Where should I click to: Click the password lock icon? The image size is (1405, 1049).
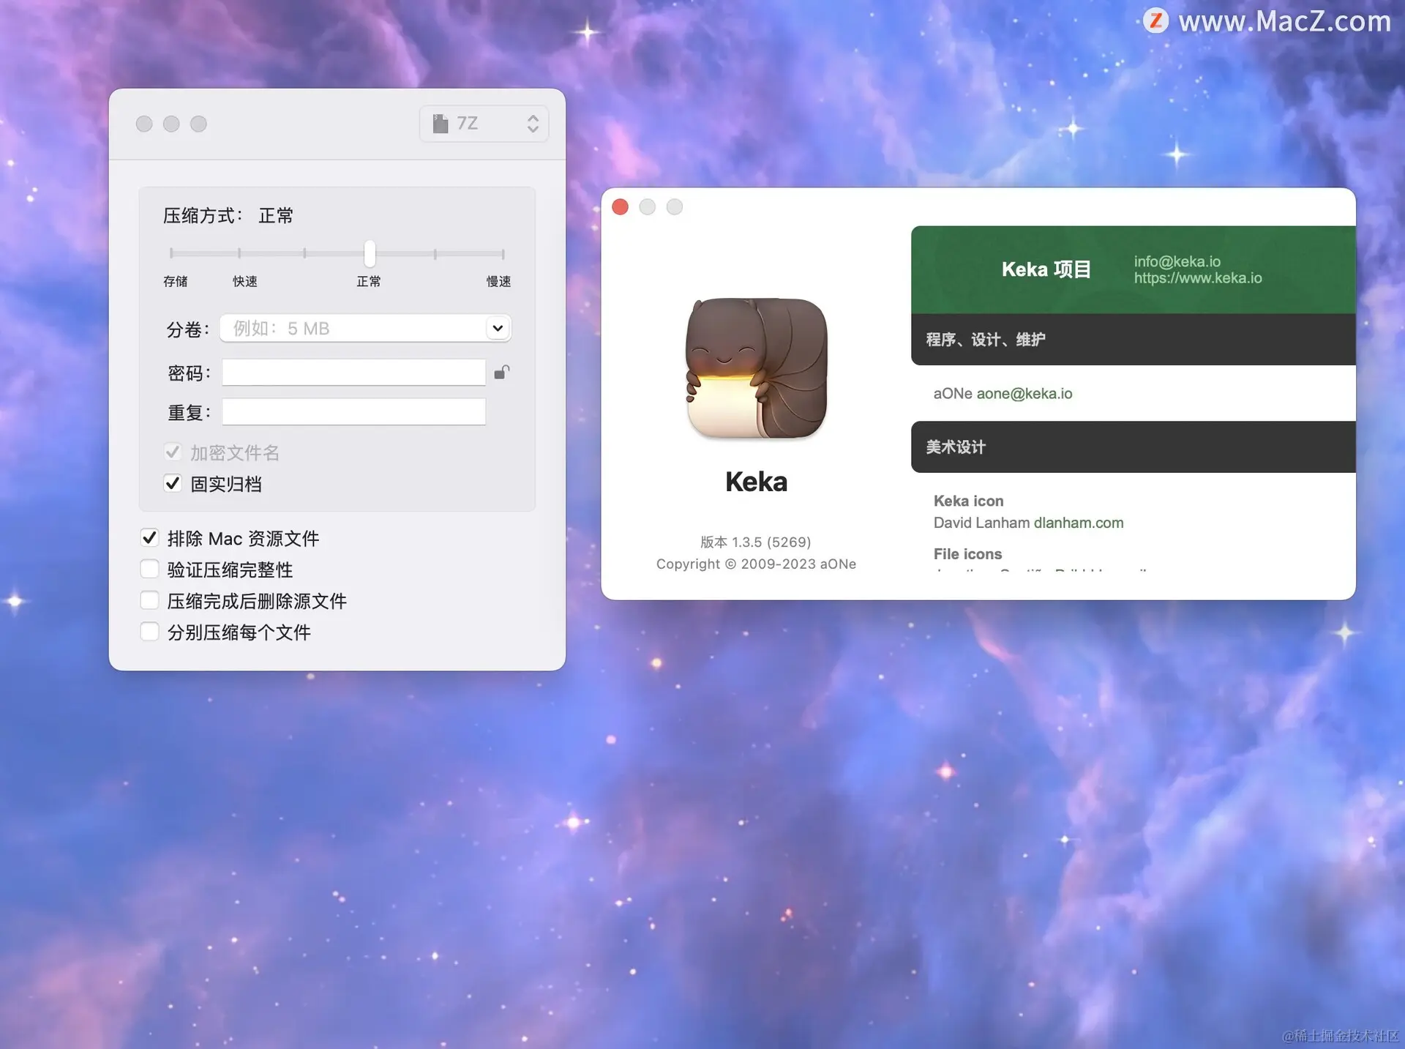[x=501, y=373]
